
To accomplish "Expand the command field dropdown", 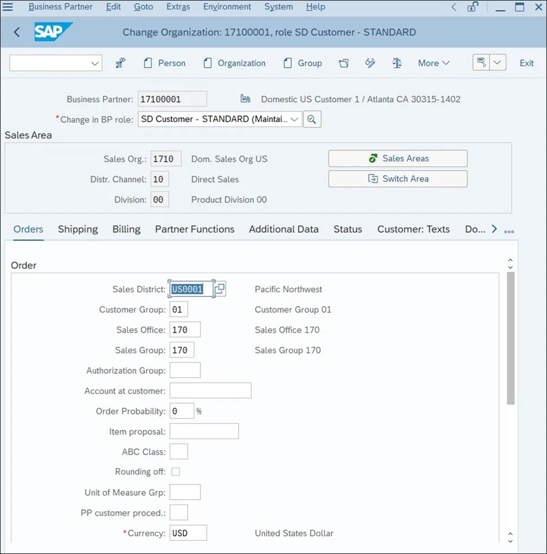I will tap(94, 63).
